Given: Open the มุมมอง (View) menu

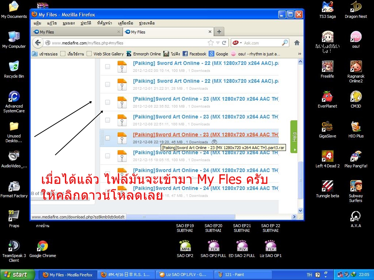Looking at the screenshot, I should coord(69,23).
